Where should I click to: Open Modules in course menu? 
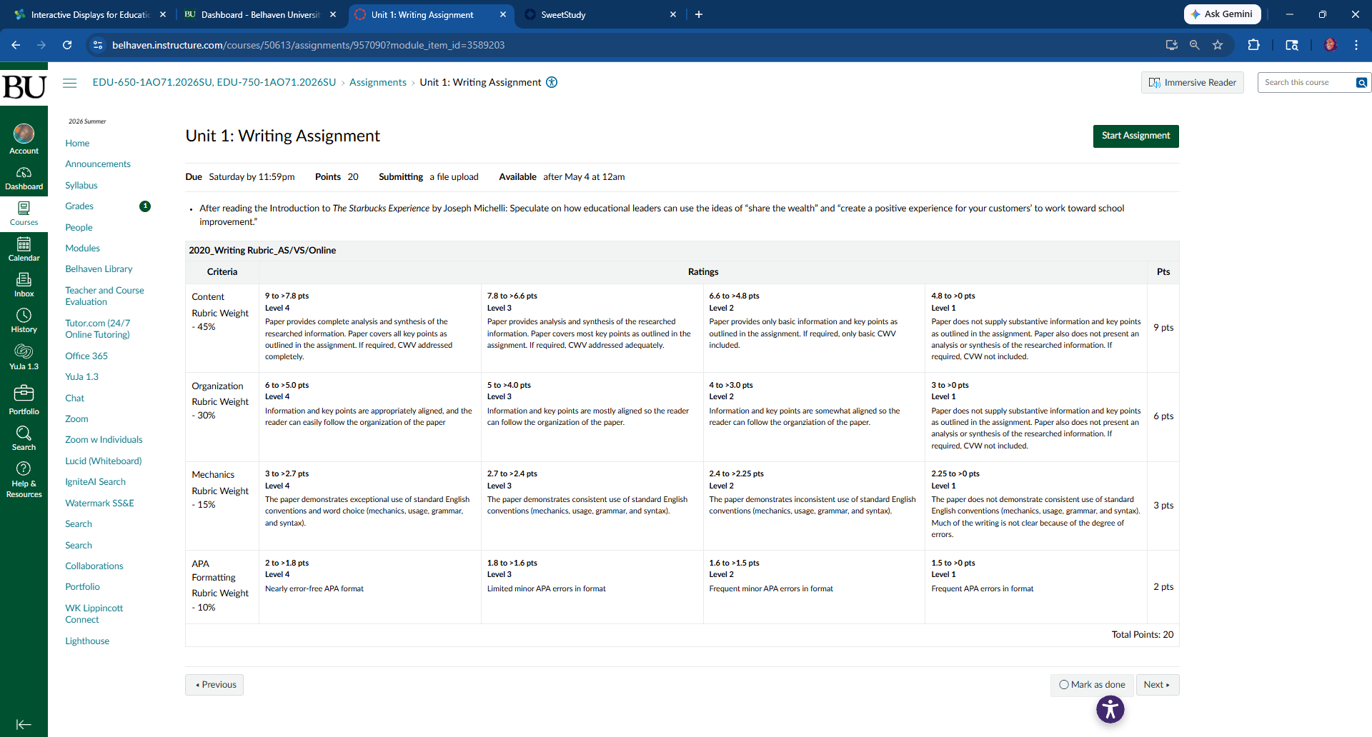point(82,248)
